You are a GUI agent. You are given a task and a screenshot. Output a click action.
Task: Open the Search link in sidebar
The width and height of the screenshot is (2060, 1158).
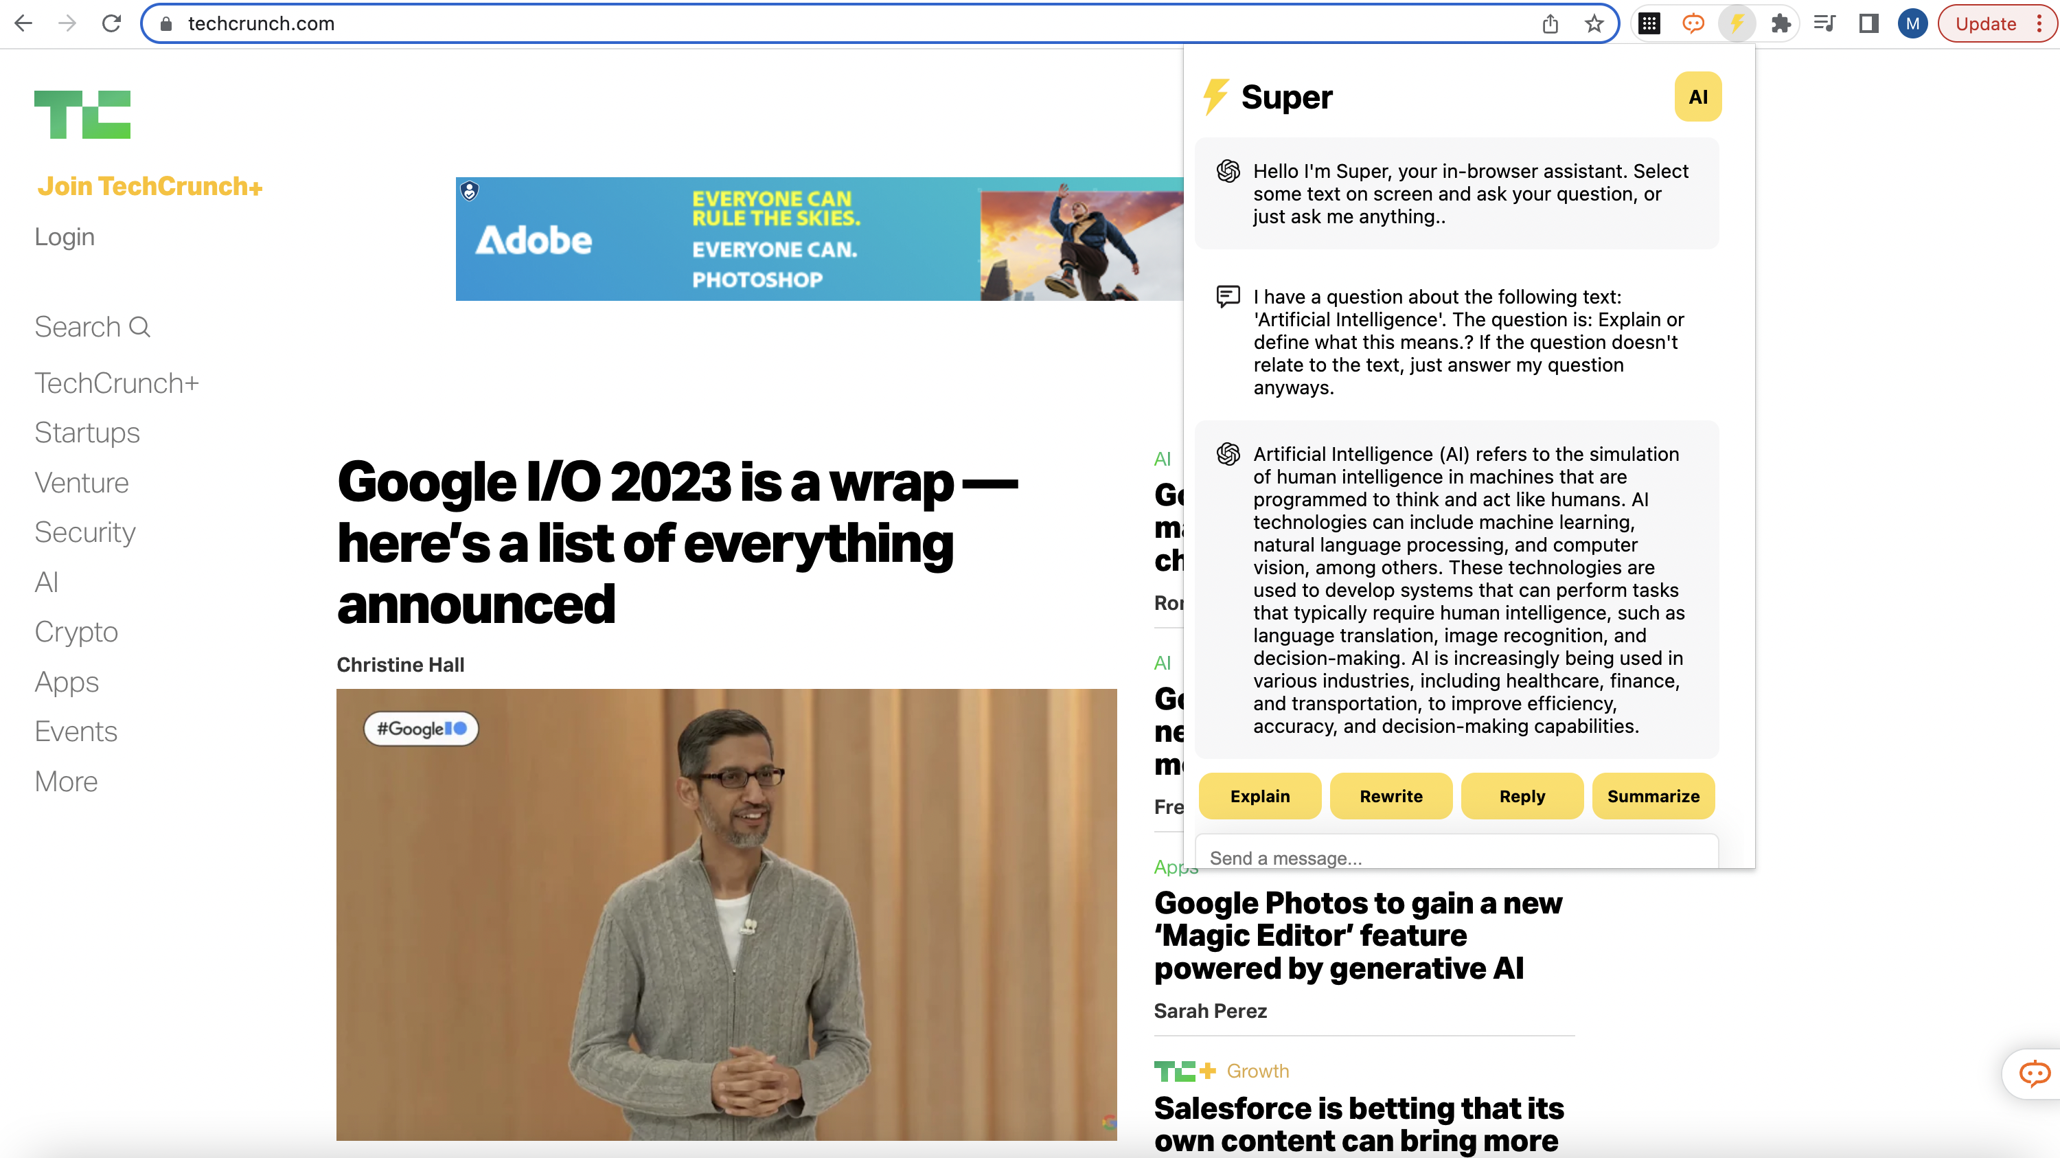click(92, 326)
